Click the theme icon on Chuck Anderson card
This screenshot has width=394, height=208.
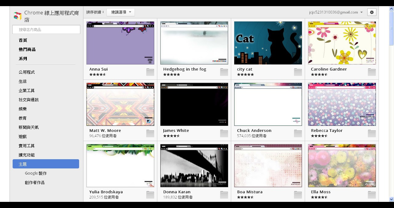tap(298, 133)
